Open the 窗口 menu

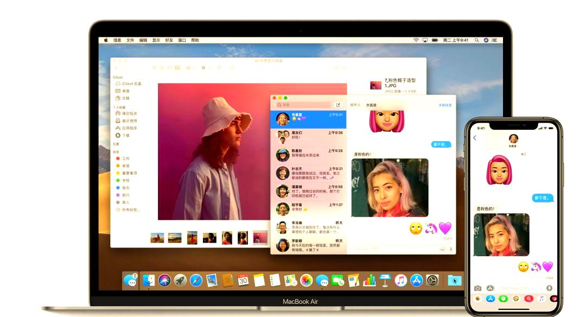pyautogui.click(x=182, y=40)
